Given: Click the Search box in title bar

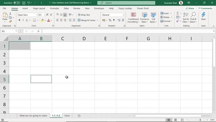Looking at the screenshot, I should coord(126,3).
